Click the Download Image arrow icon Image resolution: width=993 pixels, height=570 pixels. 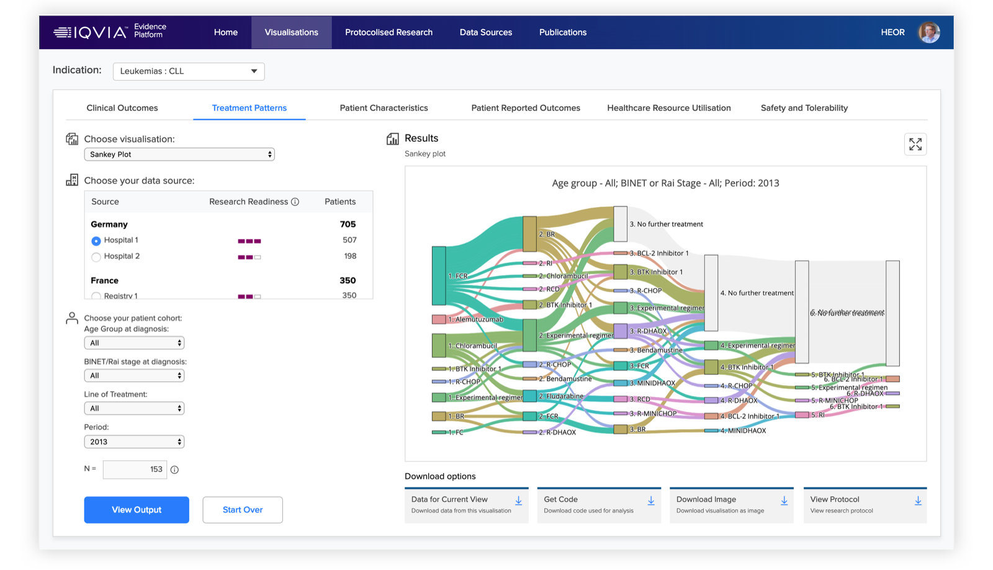pyautogui.click(x=784, y=501)
